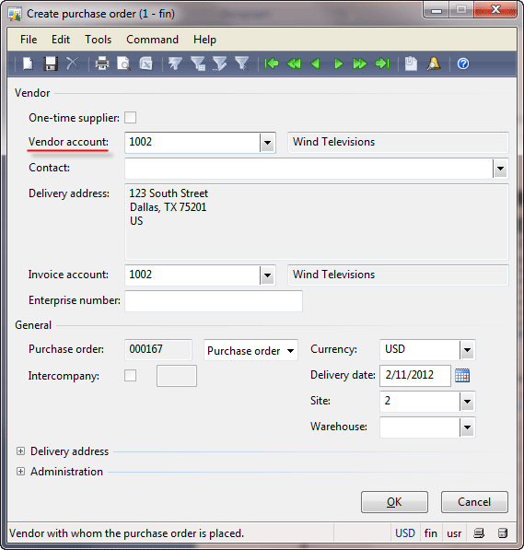This screenshot has height=550, width=524.
Task: Open the Vendor account dropdown
Action: tap(267, 143)
